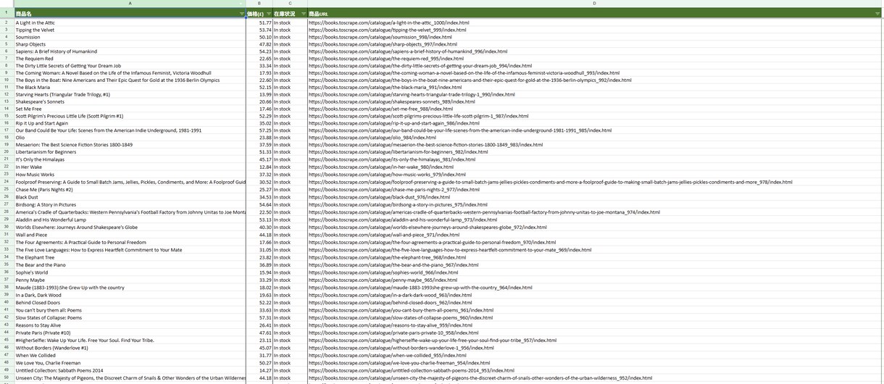
Task: Select cell 'Behind Closed Doors'
Action: tap(130, 302)
